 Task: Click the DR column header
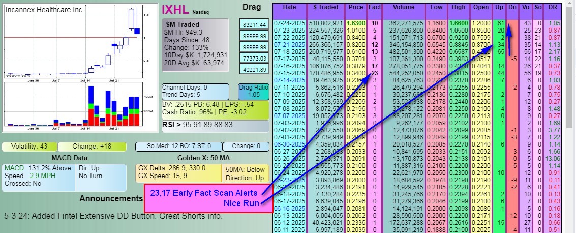[x=554, y=8]
